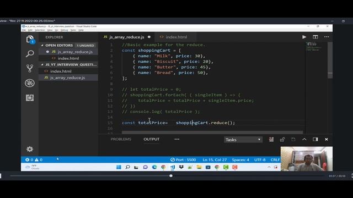Collapse the OPEN EDITORS section

point(59,45)
